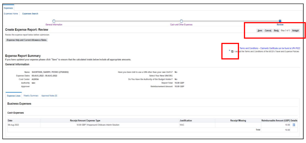Go Back to previous step
The width and height of the screenshot is (306, 143).
point(276,31)
